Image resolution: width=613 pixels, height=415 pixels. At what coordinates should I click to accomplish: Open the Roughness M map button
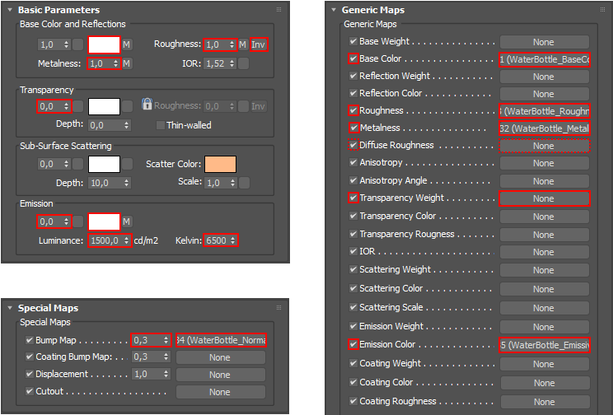point(243,44)
